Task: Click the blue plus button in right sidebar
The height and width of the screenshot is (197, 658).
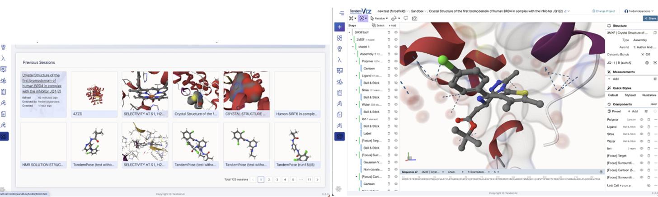Action: click(x=339, y=27)
